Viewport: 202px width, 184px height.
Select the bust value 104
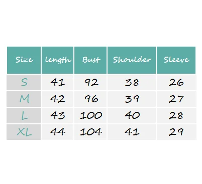pos(90,132)
